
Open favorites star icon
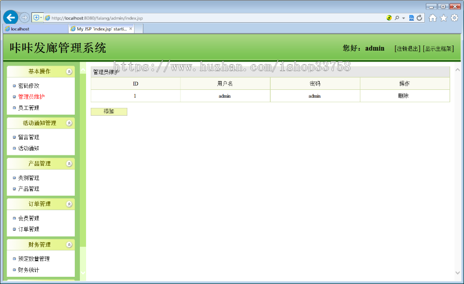coord(443,18)
